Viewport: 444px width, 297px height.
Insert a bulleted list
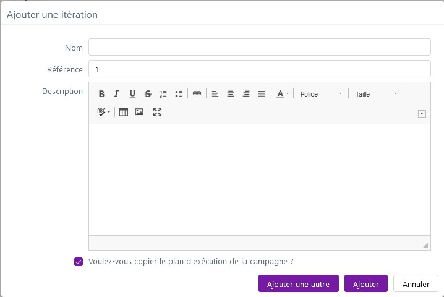click(x=179, y=94)
